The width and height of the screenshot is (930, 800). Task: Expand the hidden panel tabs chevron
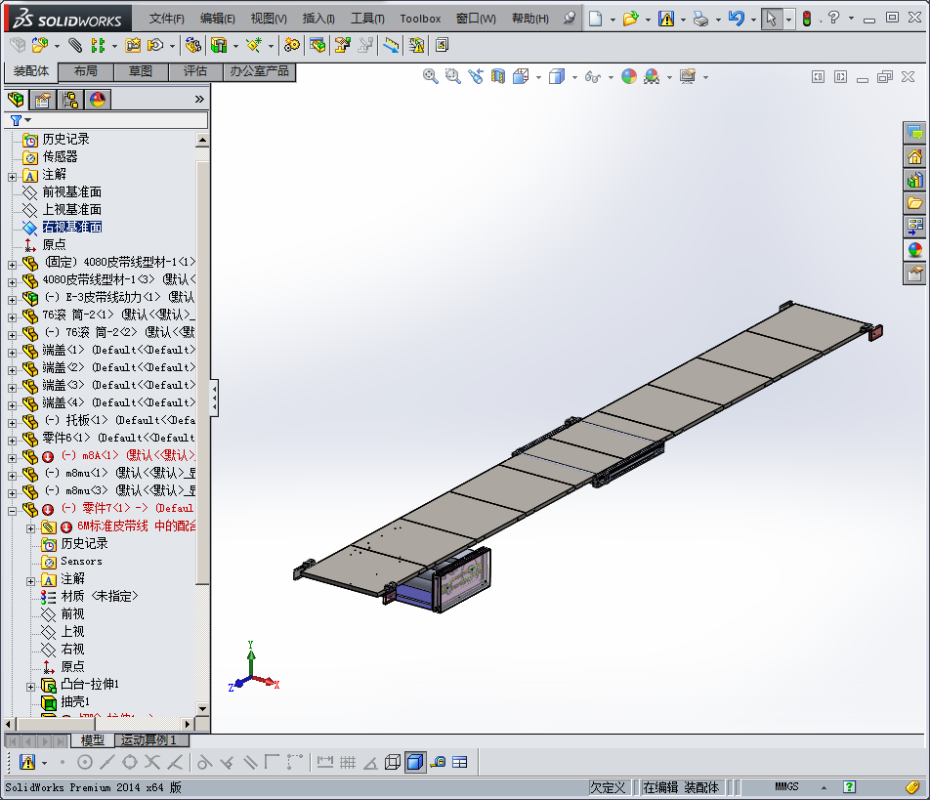[x=199, y=99]
